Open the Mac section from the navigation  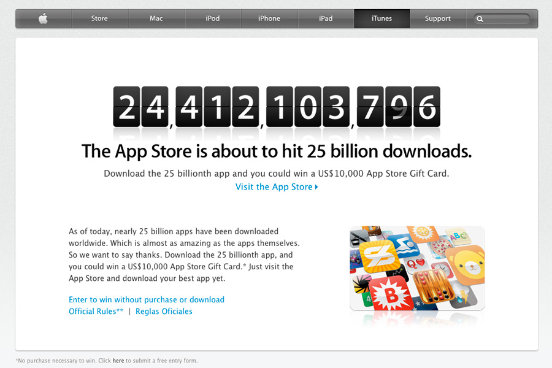156,18
